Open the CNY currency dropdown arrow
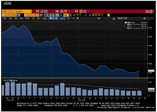The width and height of the screenshot is (157, 112). click(x=70, y=15)
